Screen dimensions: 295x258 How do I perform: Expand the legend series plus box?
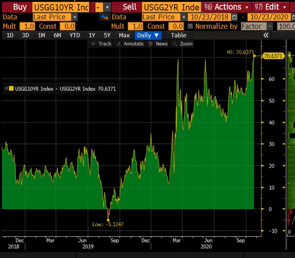(6, 88)
